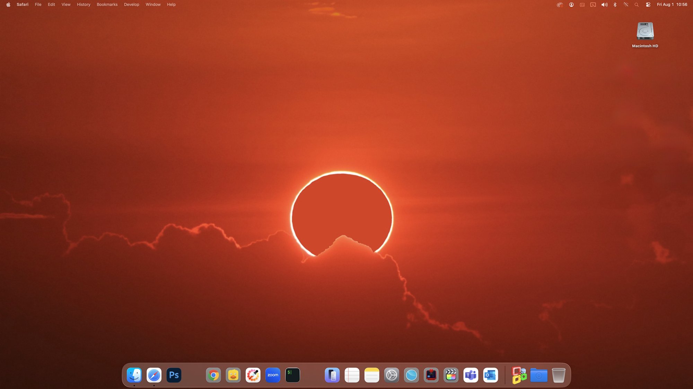Open Control Center toggles icon
The width and height of the screenshot is (693, 389).
[x=648, y=4]
